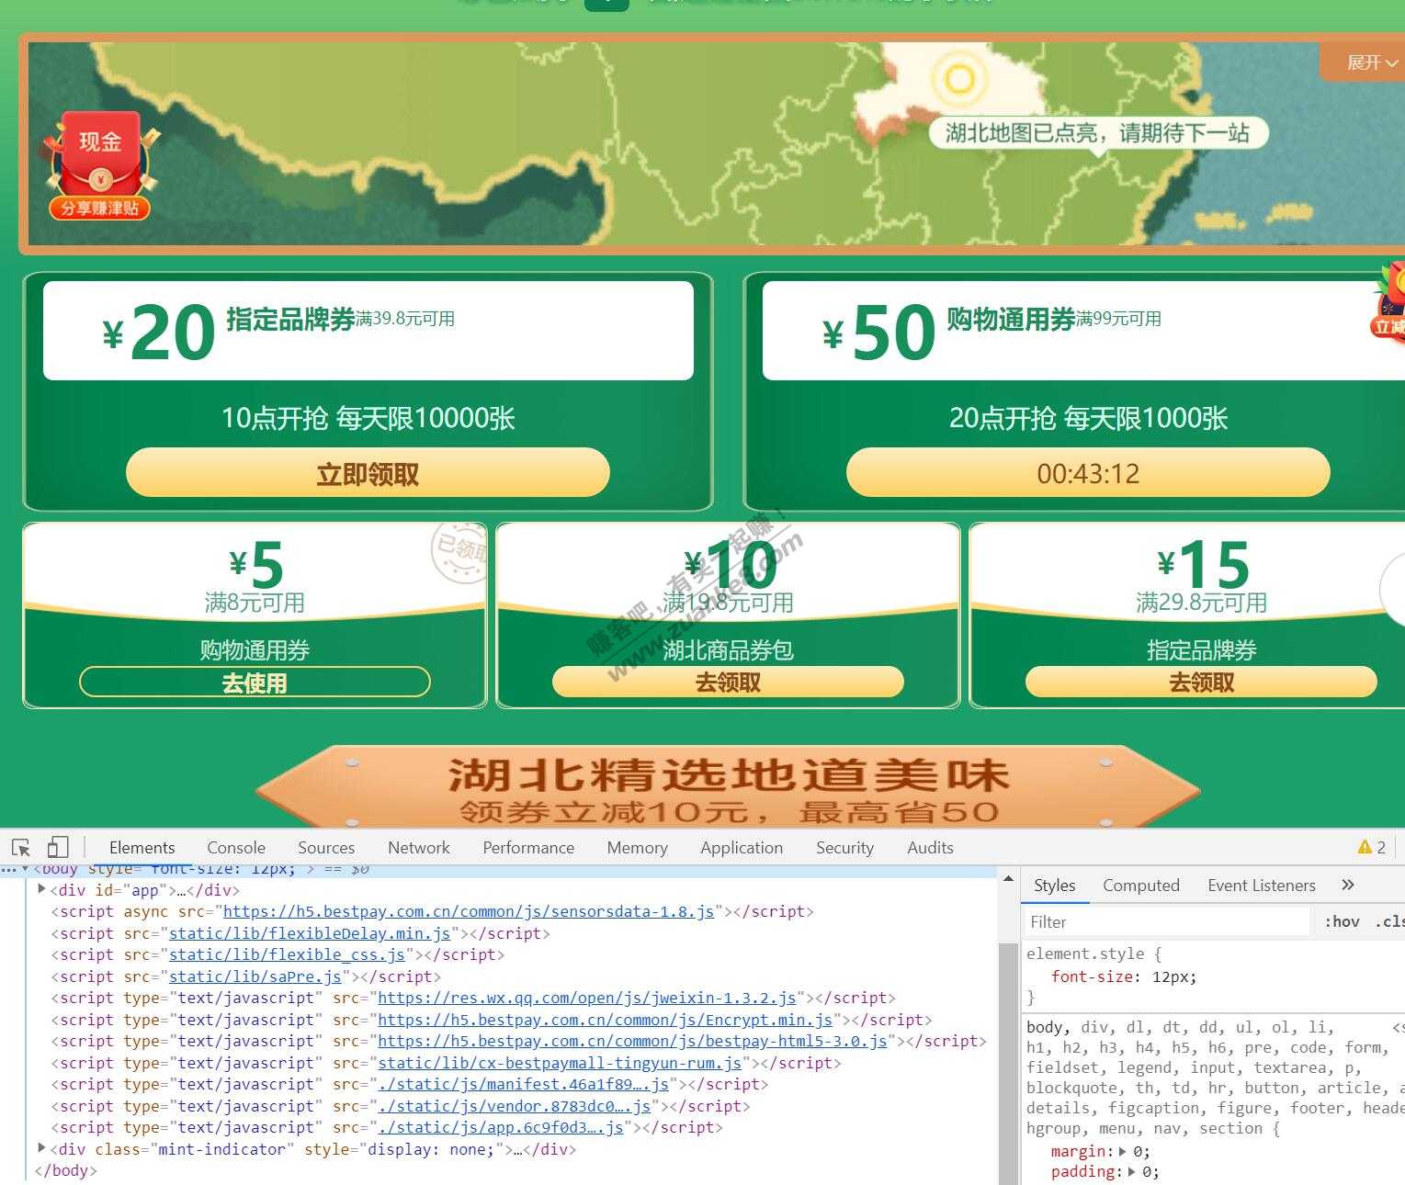Toggle the .cls class editor button

1388,921
